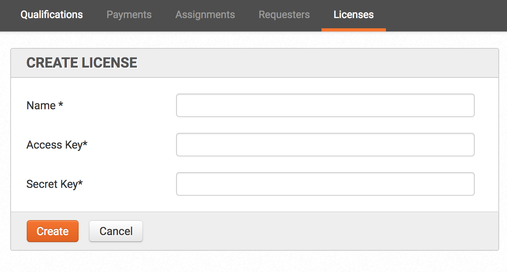Click into the Access Key input box
Image resolution: width=507 pixels, height=272 pixels.
pyautogui.click(x=325, y=145)
